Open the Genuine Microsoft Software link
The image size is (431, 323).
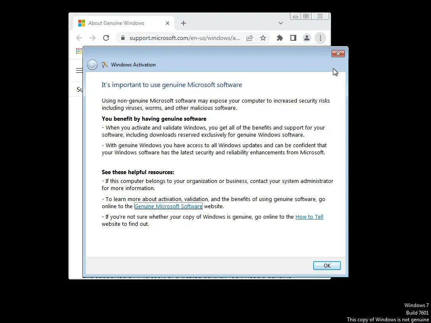click(168, 206)
